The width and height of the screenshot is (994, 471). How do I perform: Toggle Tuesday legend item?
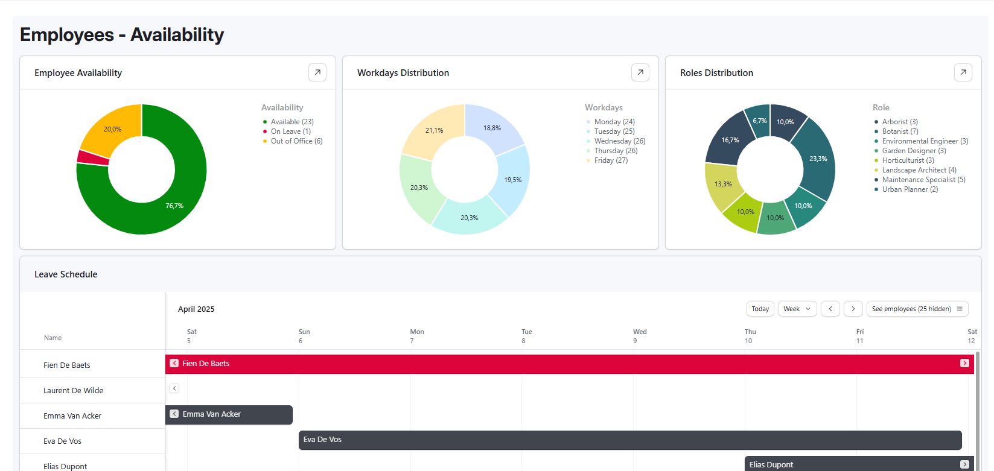(x=611, y=131)
